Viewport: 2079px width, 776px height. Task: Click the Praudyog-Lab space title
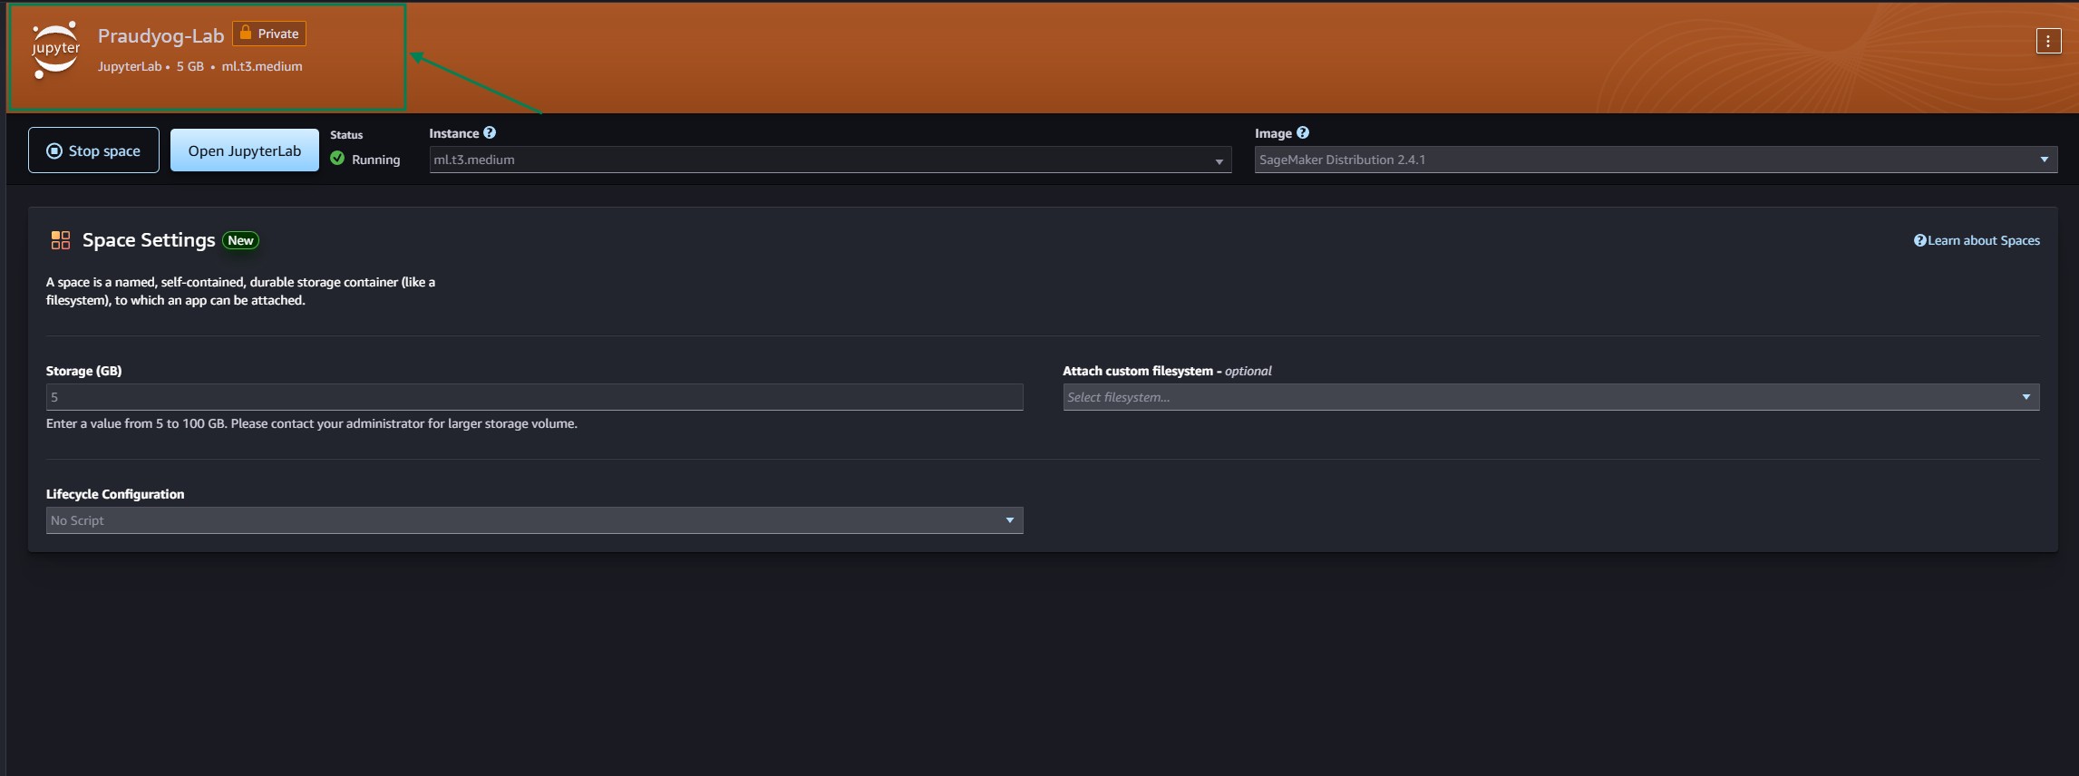coord(160,36)
